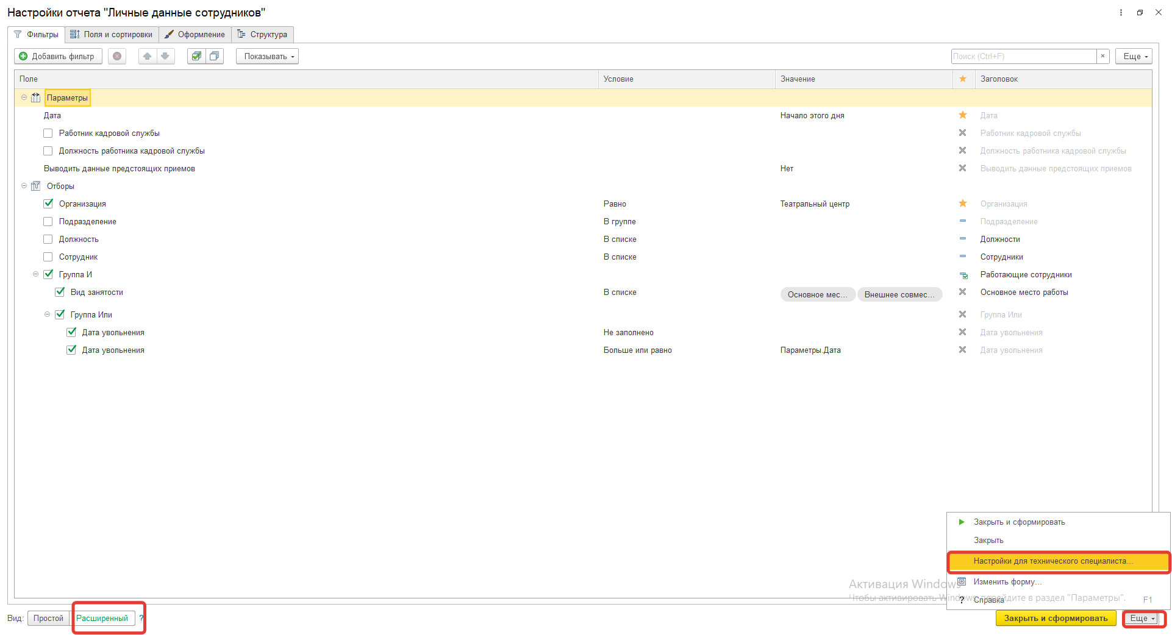
Task: Enable the Подразделение filter checkbox
Action: click(x=48, y=221)
